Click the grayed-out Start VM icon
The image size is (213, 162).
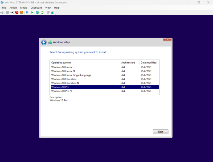[x=7, y=12]
